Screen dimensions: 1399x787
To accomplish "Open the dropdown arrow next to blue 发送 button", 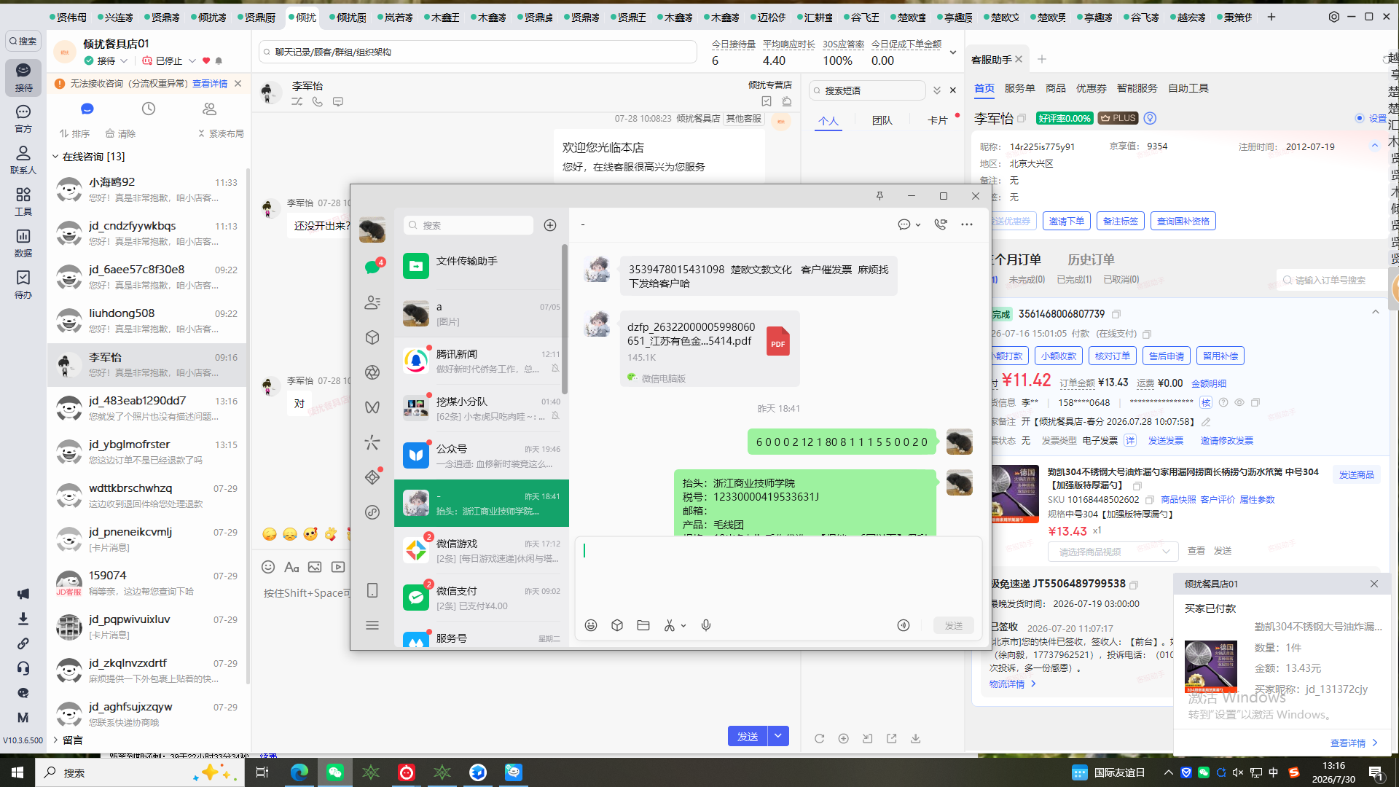I will (x=778, y=736).
